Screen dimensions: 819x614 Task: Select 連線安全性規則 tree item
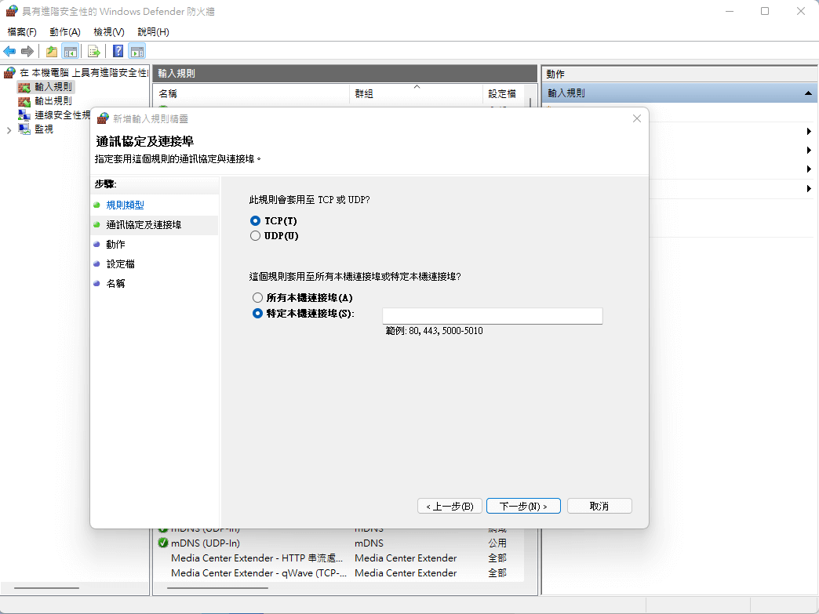62,114
